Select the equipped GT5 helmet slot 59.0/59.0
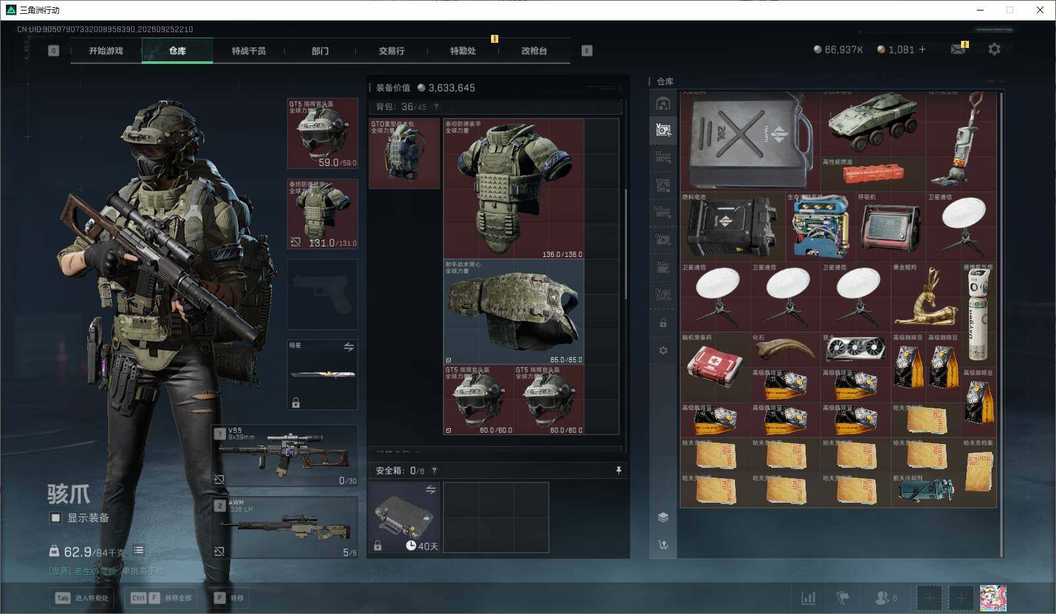This screenshot has width=1056, height=614. [322, 134]
